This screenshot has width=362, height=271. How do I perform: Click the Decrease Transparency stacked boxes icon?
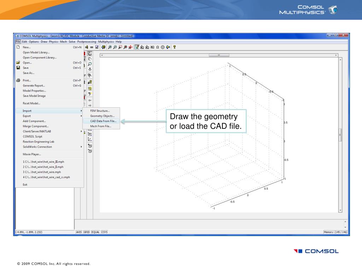click(90, 151)
